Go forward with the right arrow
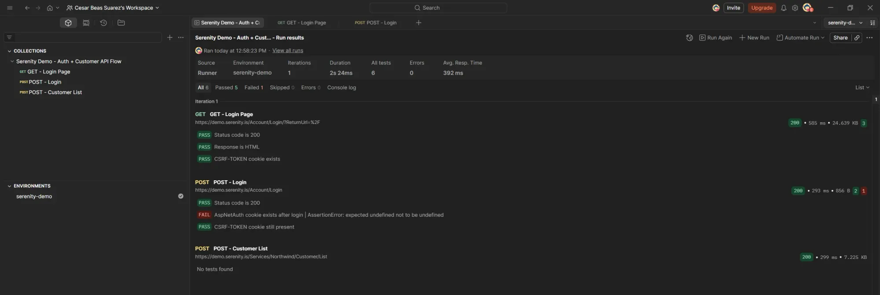 tap(38, 8)
